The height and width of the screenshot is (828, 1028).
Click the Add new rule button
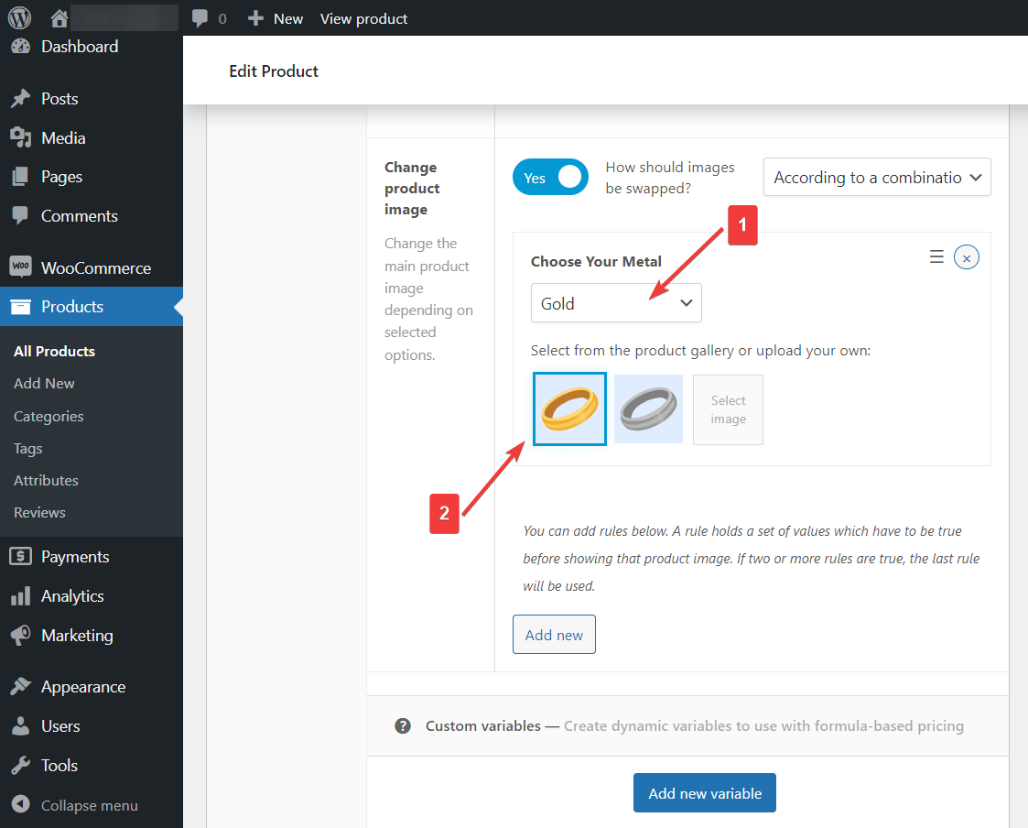554,635
